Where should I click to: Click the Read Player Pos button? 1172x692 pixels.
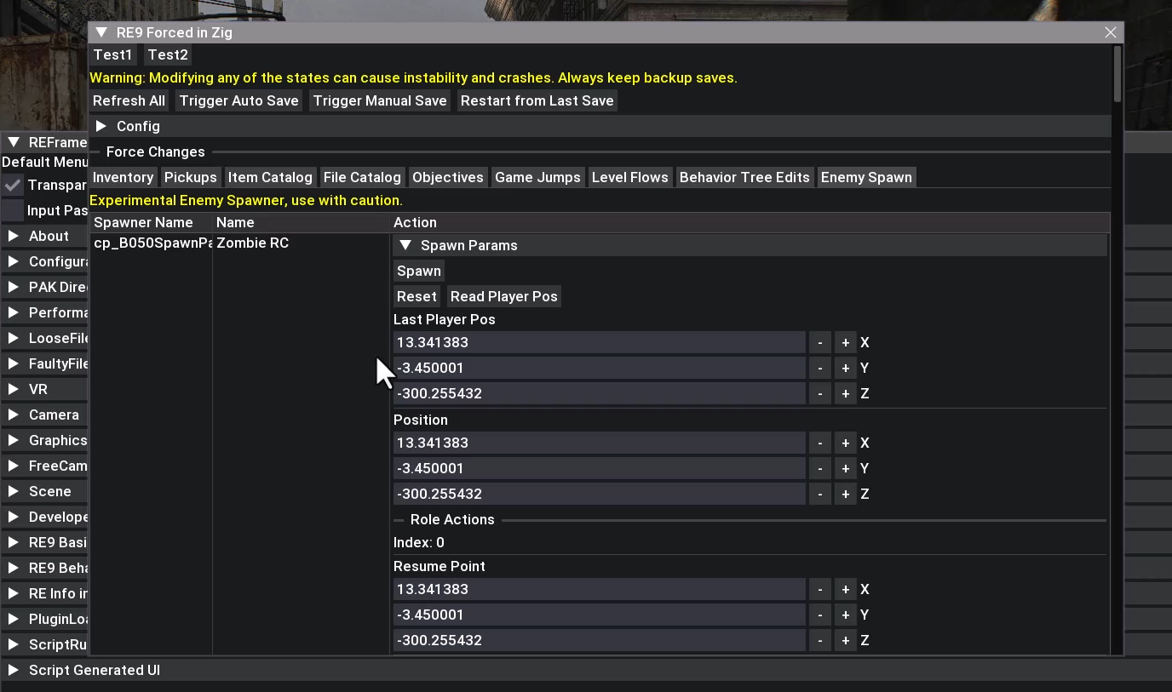pos(504,296)
